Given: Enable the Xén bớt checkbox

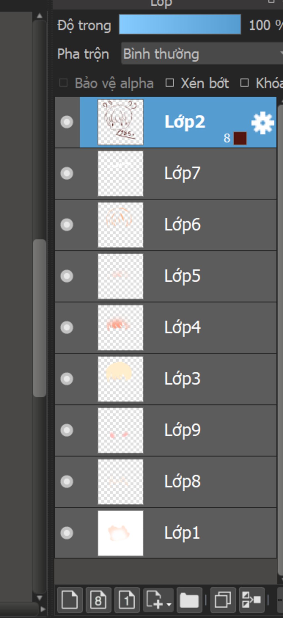Looking at the screenshot, I should [x=169, y=83].
